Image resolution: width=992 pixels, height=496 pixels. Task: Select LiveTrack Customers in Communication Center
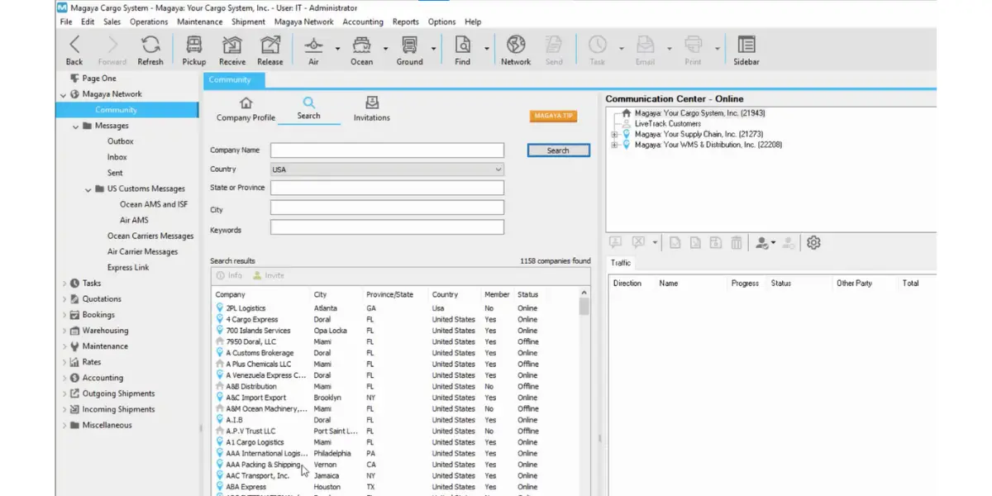(668, 124)
